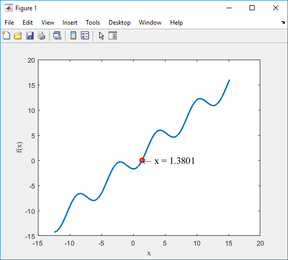
Task: Save the figure using the floppy disk icon
Action: pos(30,35)
